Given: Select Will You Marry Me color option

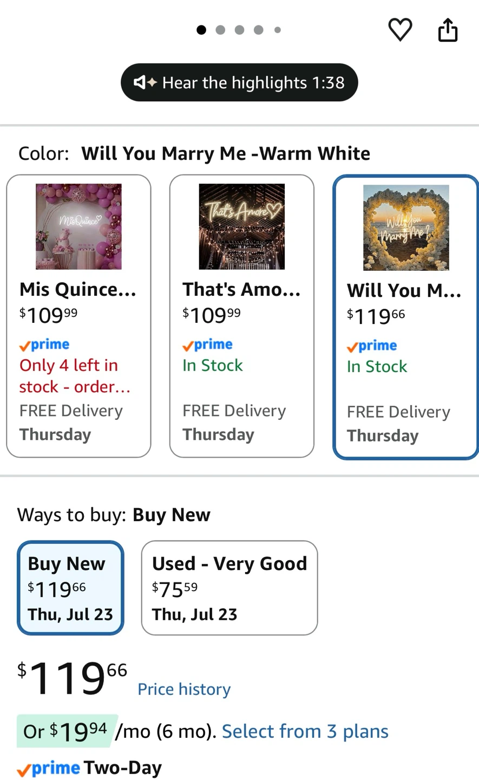Looking at the screenshot, I should [406, 317].
